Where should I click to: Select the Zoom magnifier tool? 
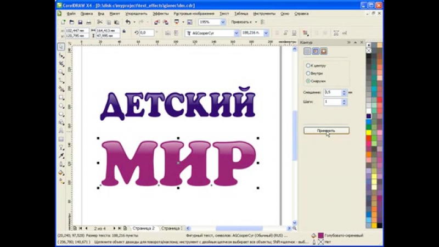pyautogui.click(x=61, y=71)
